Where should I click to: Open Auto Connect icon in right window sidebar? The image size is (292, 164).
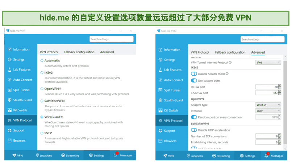pyautogui.click(x=160, y=80)
